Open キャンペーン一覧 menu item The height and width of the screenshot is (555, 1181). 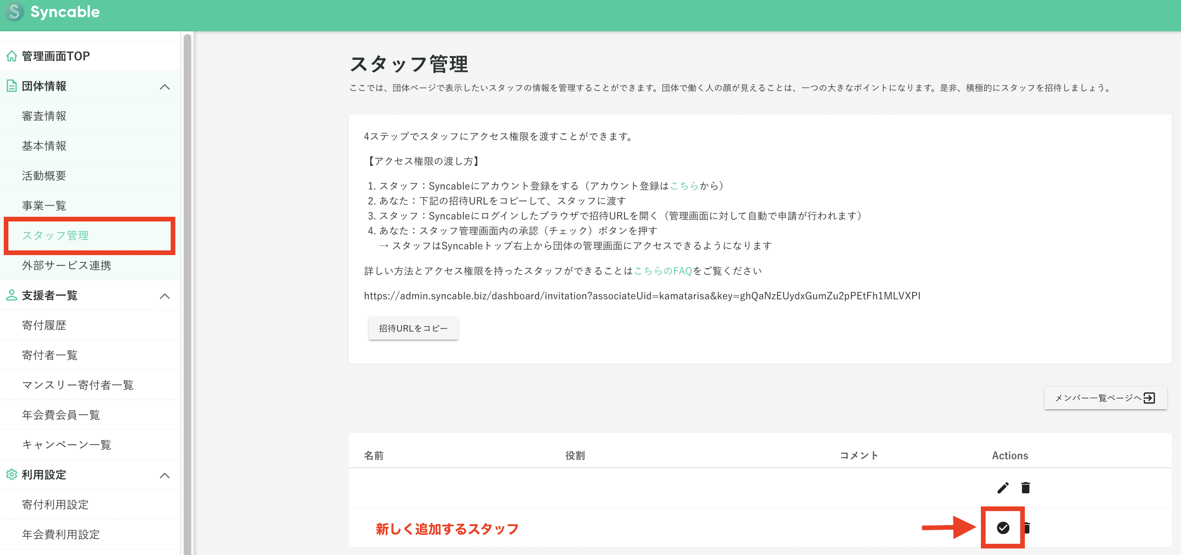click(x=90, y=445)
